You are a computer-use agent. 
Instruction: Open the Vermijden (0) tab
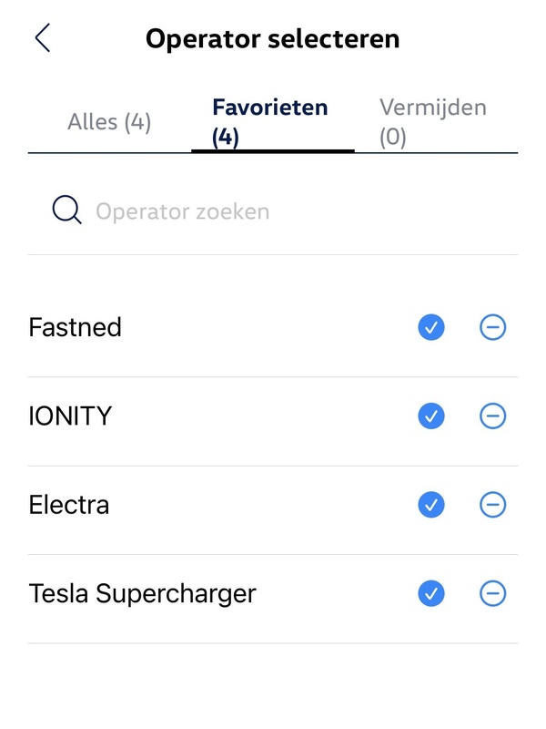tap(433, 121)
